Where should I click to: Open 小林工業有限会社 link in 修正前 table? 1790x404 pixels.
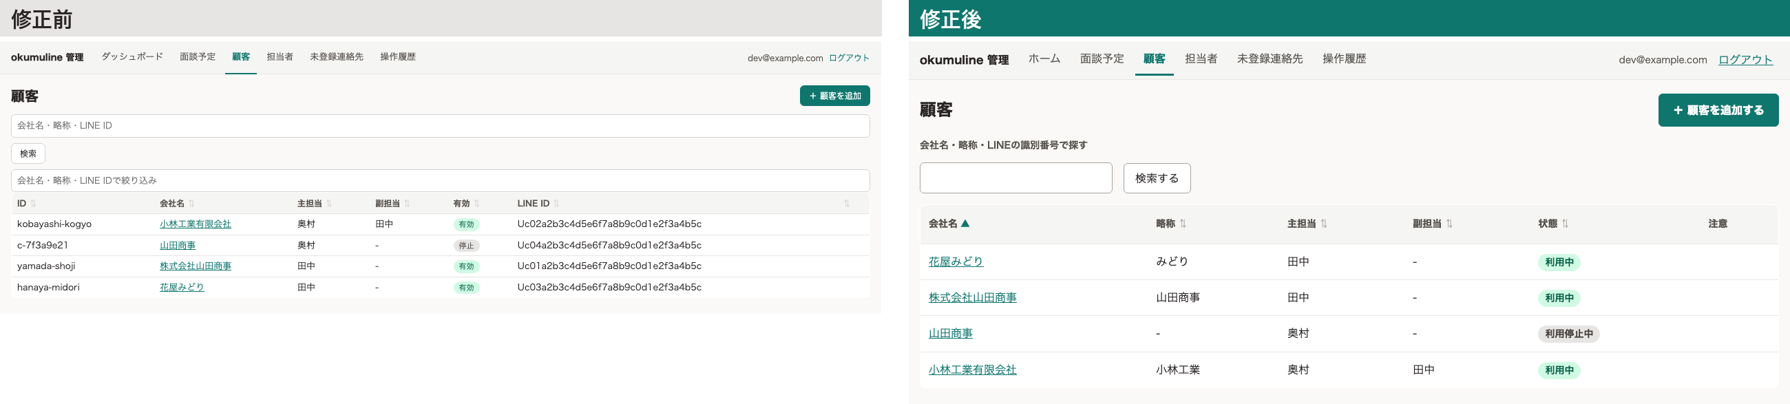point(196,224)
